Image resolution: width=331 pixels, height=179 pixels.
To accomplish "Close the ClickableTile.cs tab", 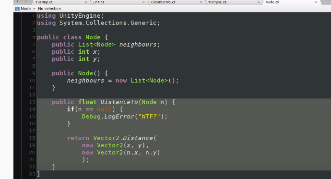I will pos(201,2).
